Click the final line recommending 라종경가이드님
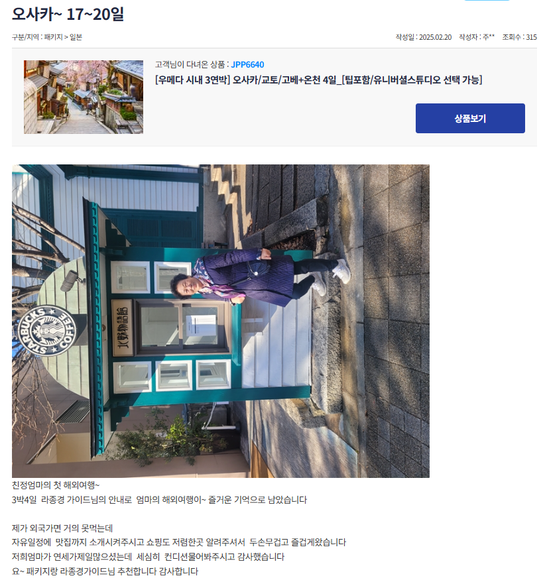The height and width of the screenshot is (588, 545). tap(105, 571)
